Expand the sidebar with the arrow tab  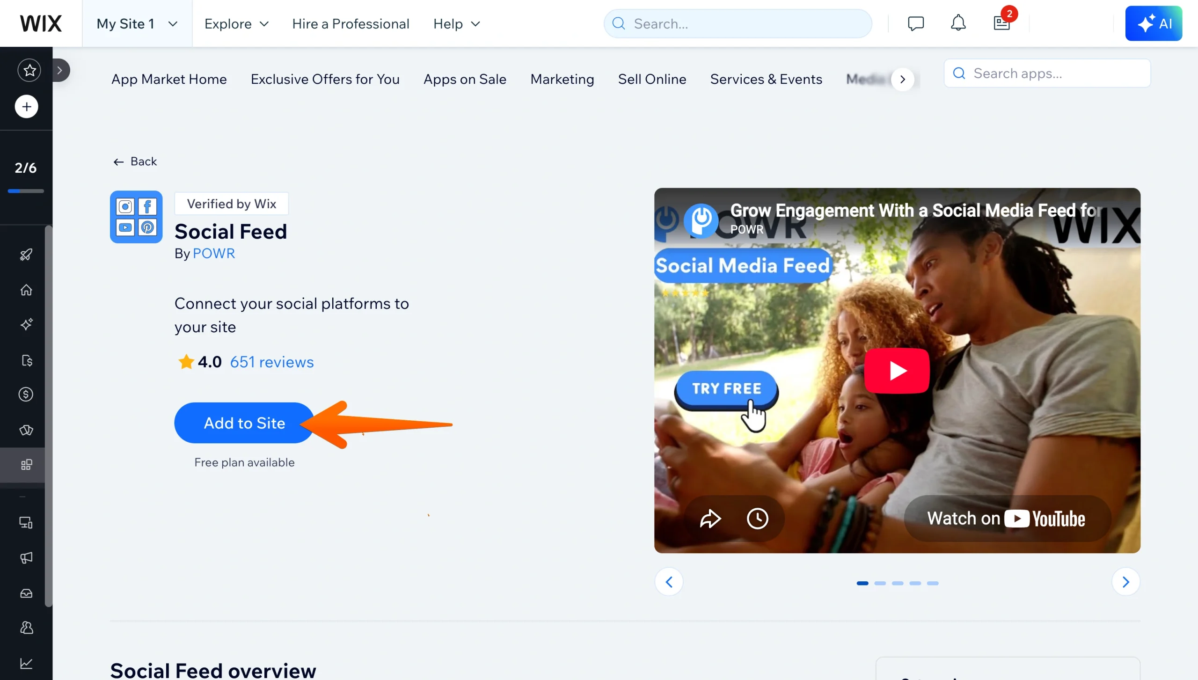[x=60, y=70]
